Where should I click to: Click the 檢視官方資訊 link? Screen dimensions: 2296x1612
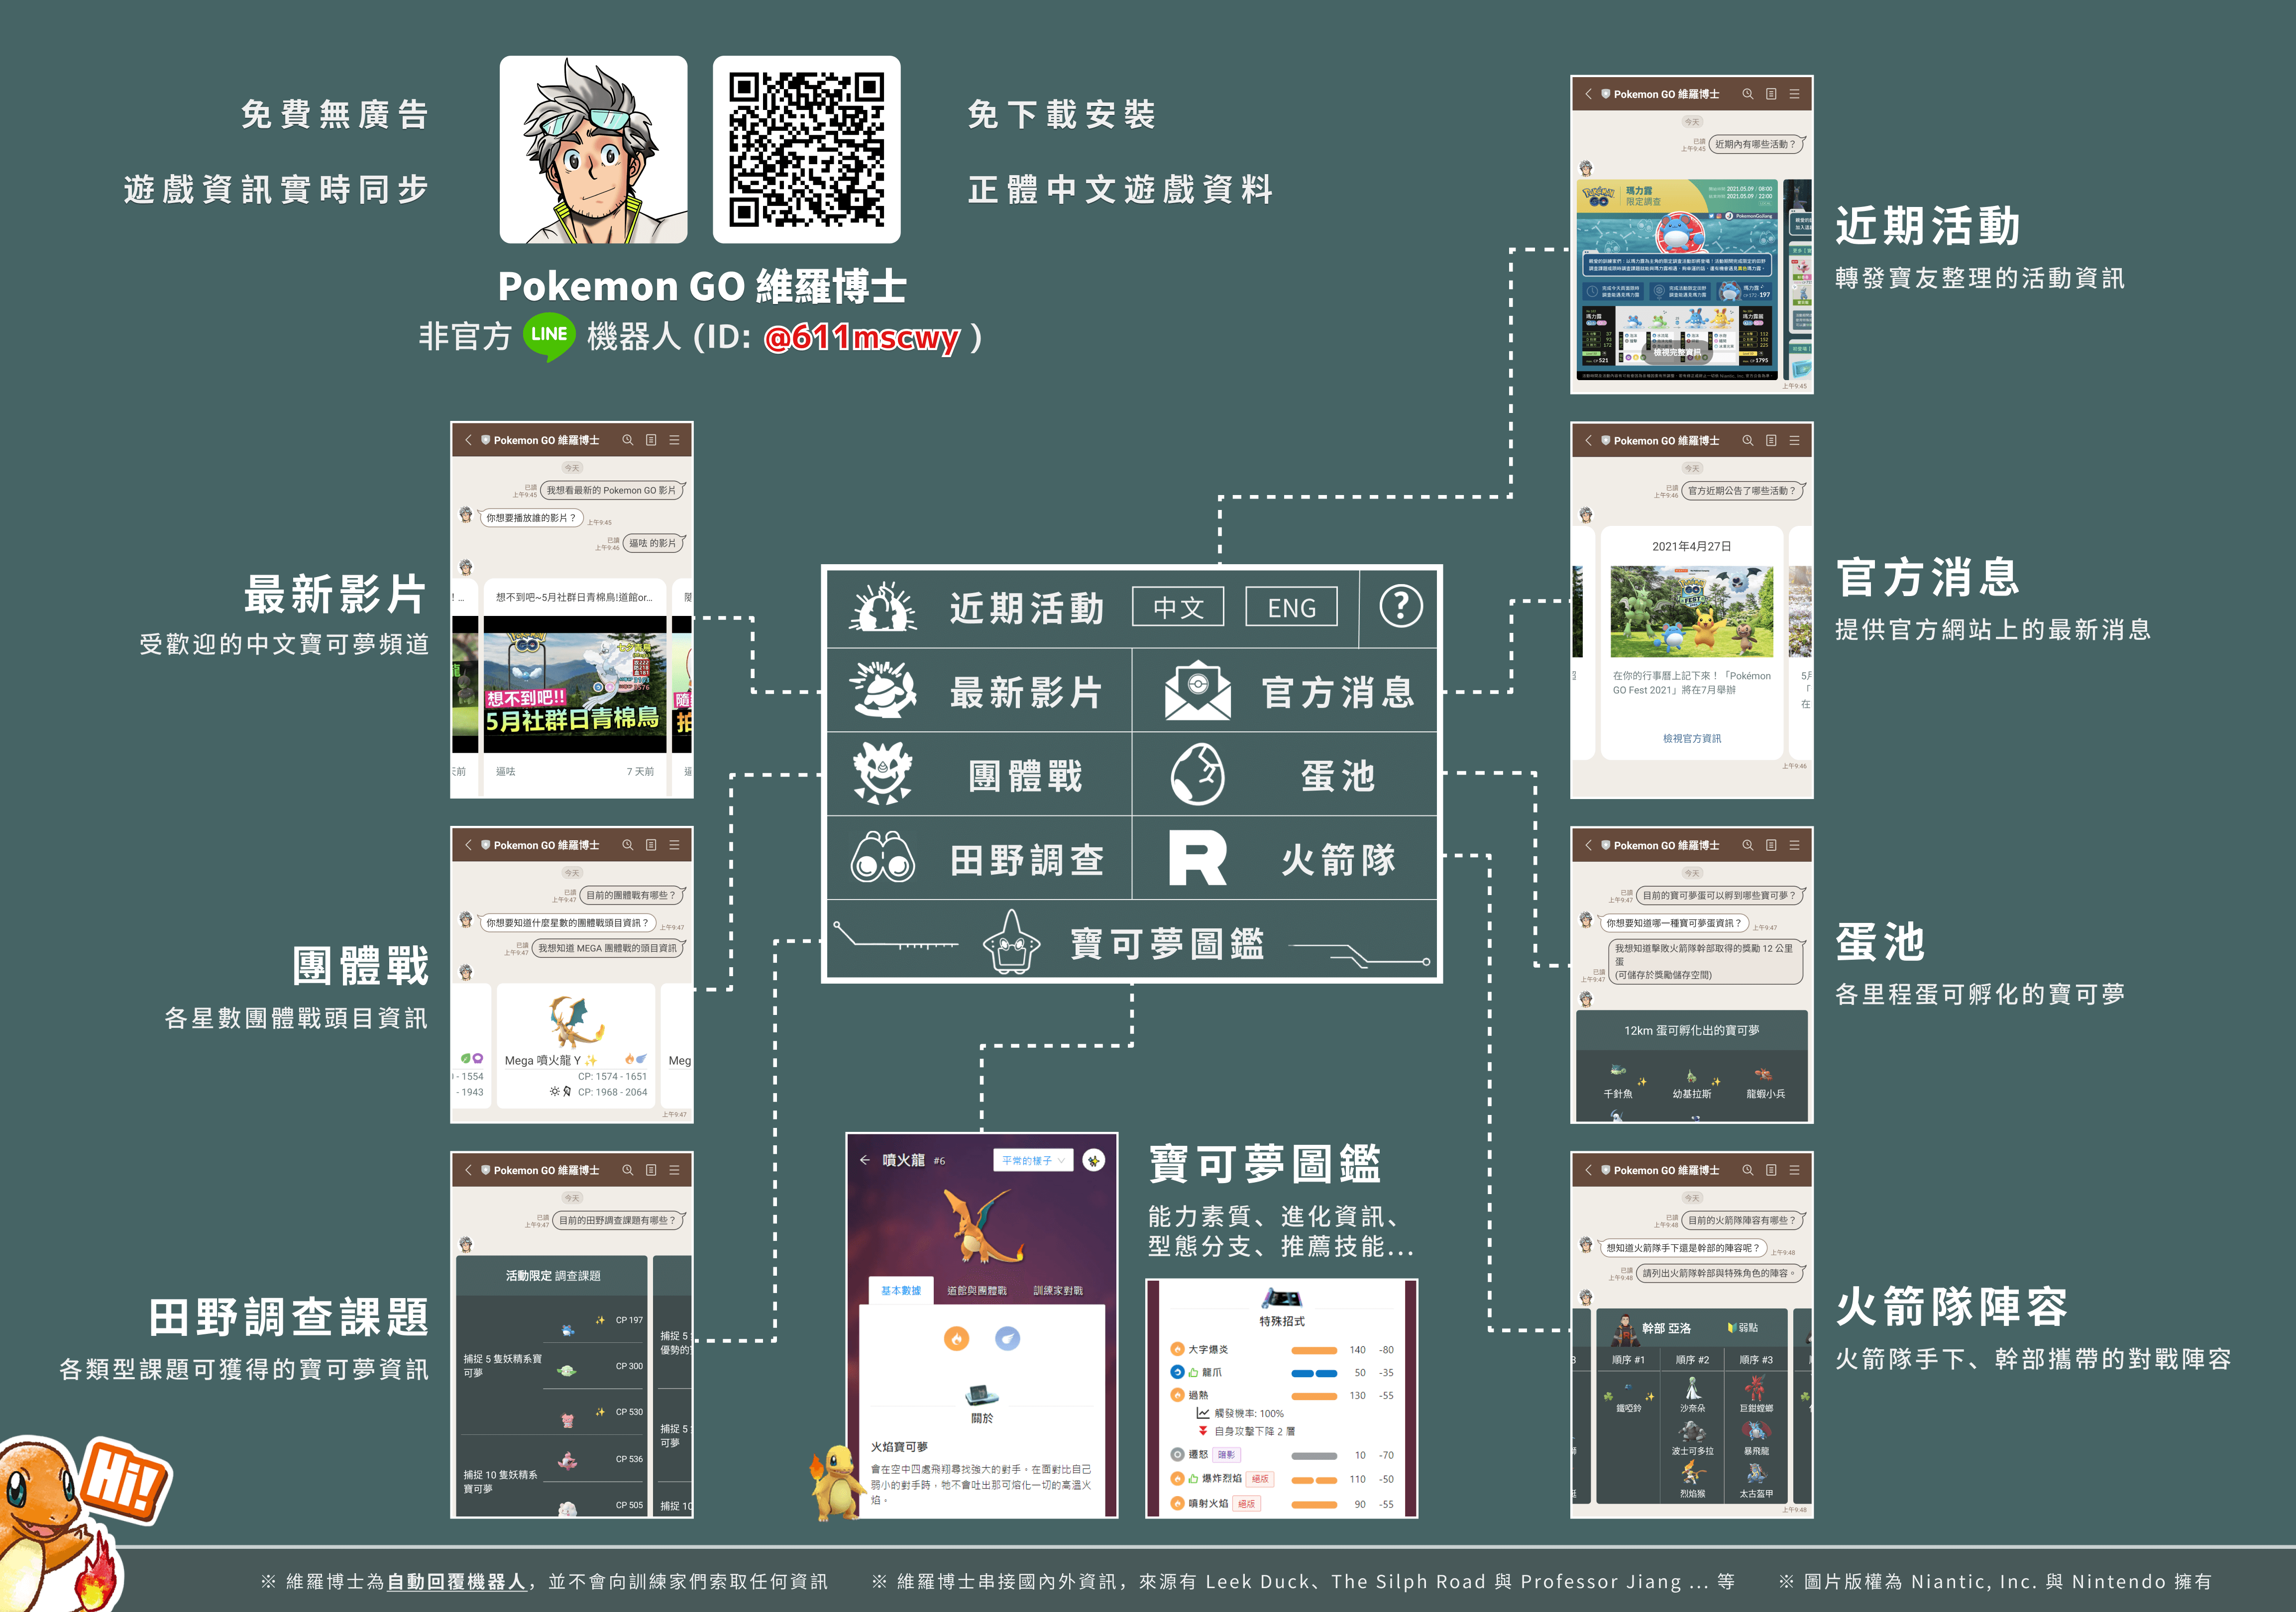[x=1692, y=738]
